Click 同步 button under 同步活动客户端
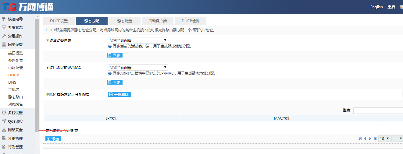403x154 pixels. (x=115, y=55)
